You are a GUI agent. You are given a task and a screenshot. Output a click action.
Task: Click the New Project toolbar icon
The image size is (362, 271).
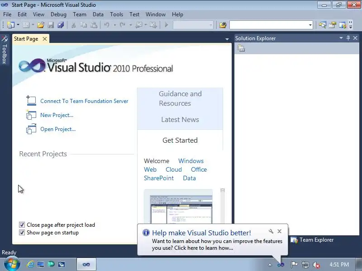(x=10, y=25)
